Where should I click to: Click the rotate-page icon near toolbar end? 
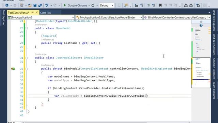pos(198,5)
